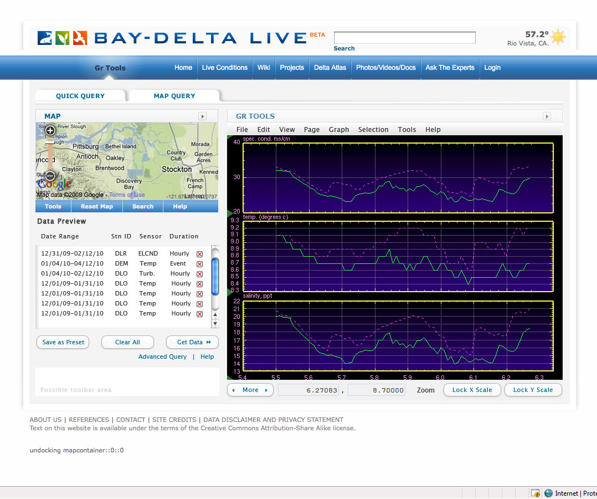This screenshot has height=499, width=597.
Task: Click the Login link
Action: pos(492,68)
